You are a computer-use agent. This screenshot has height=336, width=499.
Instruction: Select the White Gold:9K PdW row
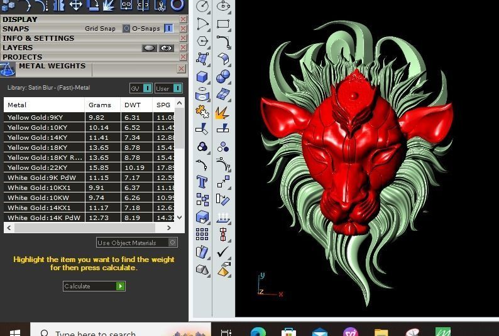89,177
